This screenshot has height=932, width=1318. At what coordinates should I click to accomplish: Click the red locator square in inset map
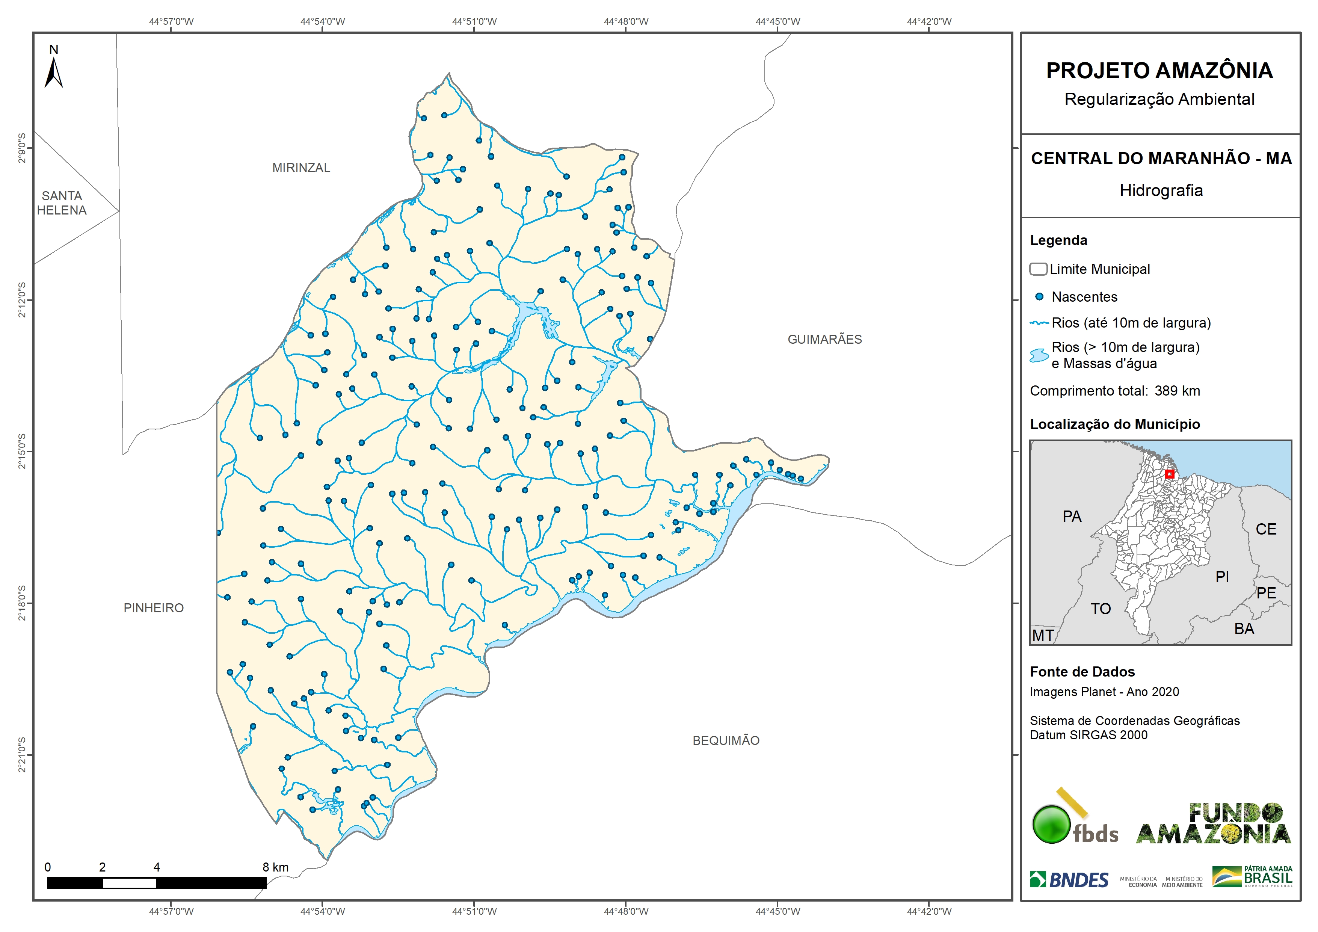tap(1169, 474)
